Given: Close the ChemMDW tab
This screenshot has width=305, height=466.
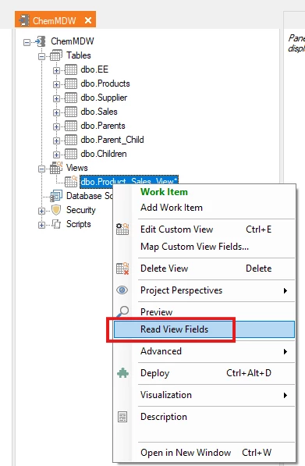Looking at the screenshot, I should 88,20.
